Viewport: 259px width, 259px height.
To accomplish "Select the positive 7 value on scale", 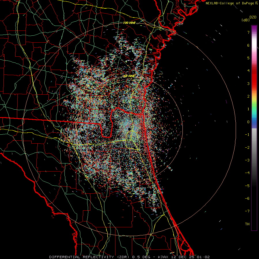I will [x=248, y=32].
